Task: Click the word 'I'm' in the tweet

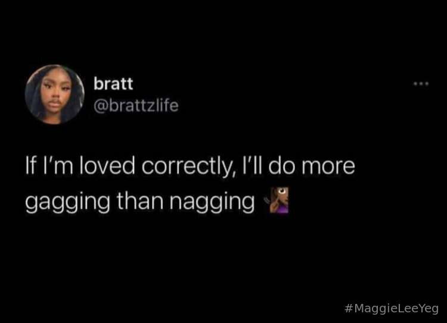Action: (x=58, y=165)
